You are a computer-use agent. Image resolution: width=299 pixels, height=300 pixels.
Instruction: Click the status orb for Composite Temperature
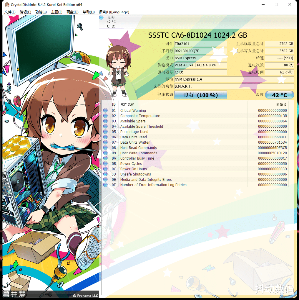(x=105, y=116)
